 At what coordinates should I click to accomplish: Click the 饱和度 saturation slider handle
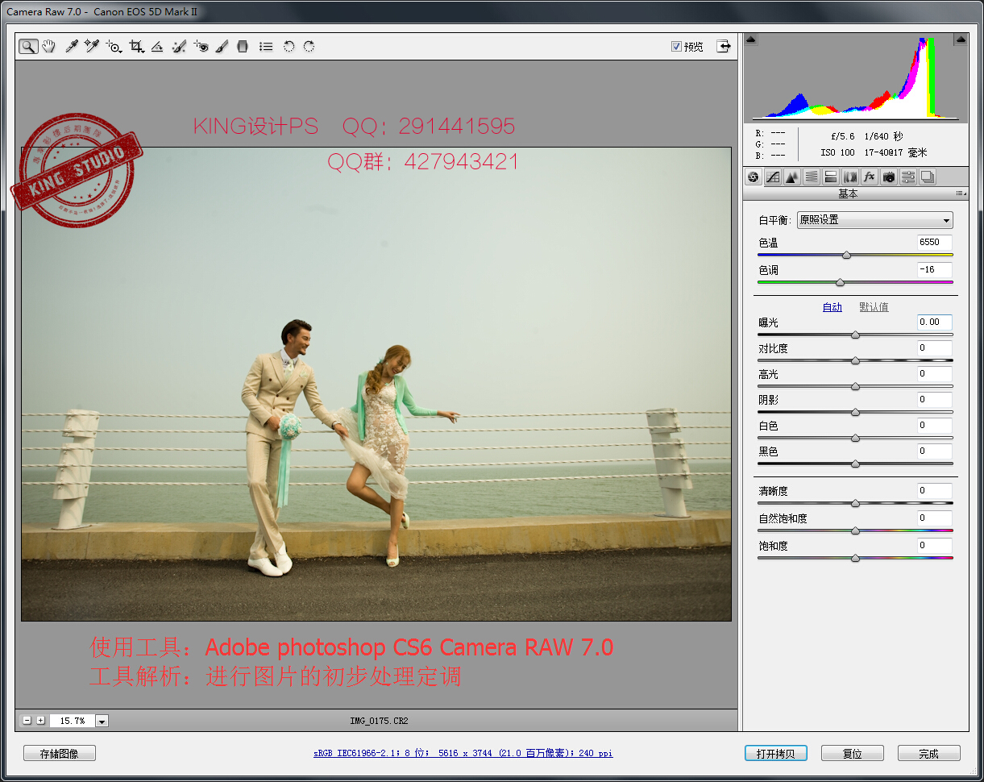click(855, 558)
